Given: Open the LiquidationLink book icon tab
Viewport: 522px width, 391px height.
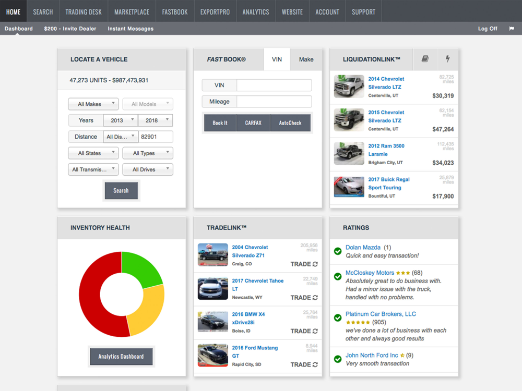Looking at the screenshot, I should click(x=425, y=59).
